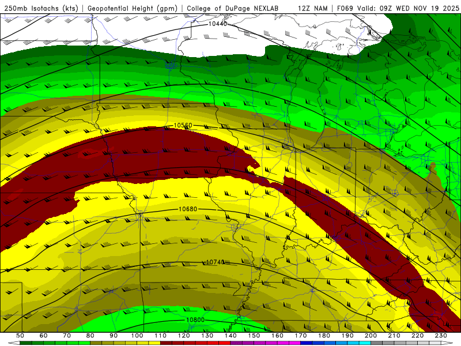Pick the darkest green swatch under 50
Image resolution: width=461 pixels, height=346 pixels.
pos(25,343)
